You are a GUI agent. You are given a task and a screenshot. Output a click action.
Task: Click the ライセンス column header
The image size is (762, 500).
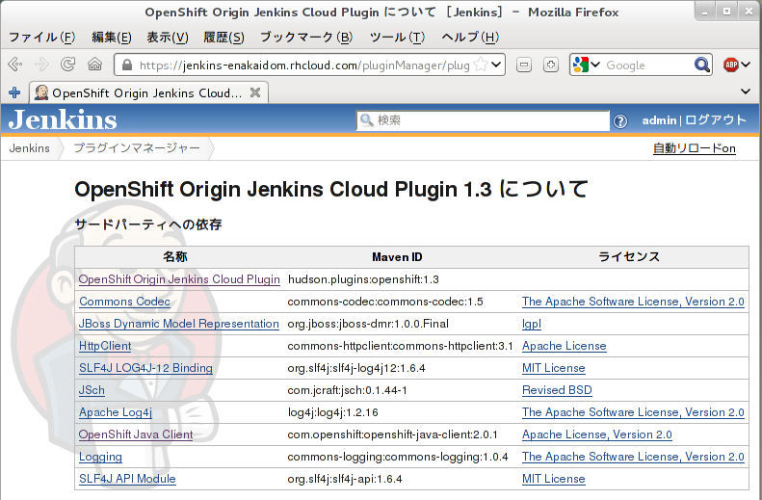(x=629, y=257)
